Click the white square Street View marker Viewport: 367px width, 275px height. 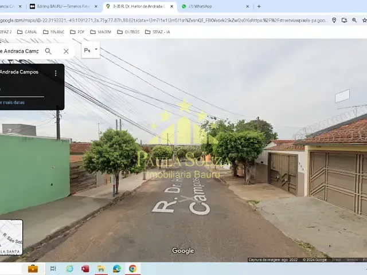click(x=342, y=96)
